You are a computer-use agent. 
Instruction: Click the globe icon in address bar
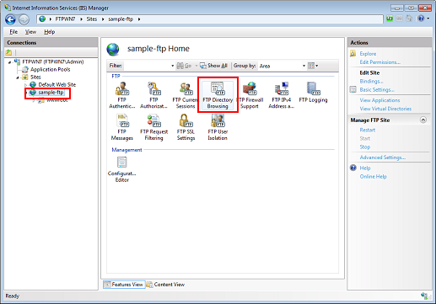(x=42, y=19)
